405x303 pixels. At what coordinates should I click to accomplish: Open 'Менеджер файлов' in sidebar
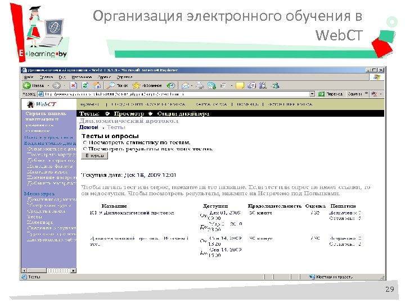(50, 166)
